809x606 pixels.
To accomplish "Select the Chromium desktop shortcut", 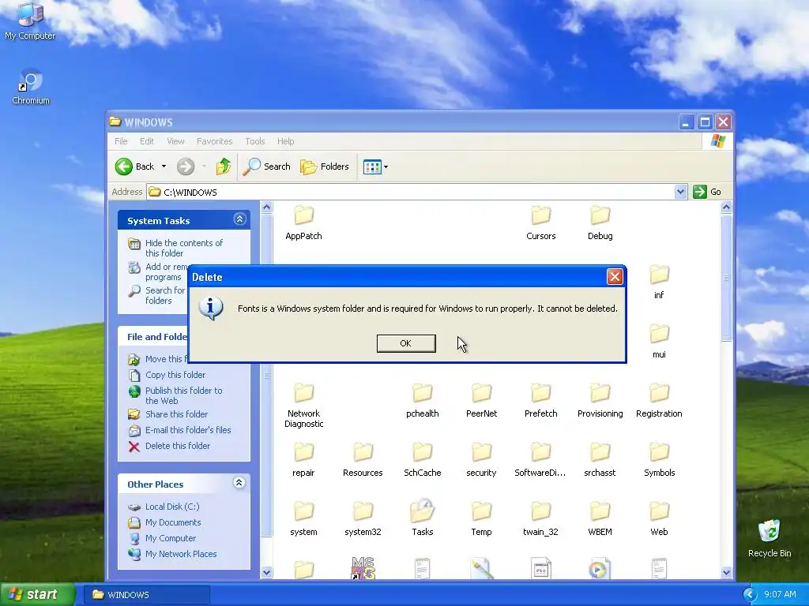I will [x=31, y=87].
